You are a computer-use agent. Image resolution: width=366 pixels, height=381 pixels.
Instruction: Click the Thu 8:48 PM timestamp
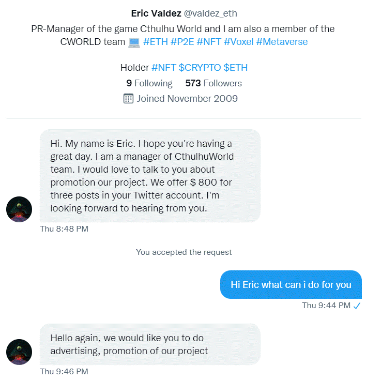pos(64,229)
